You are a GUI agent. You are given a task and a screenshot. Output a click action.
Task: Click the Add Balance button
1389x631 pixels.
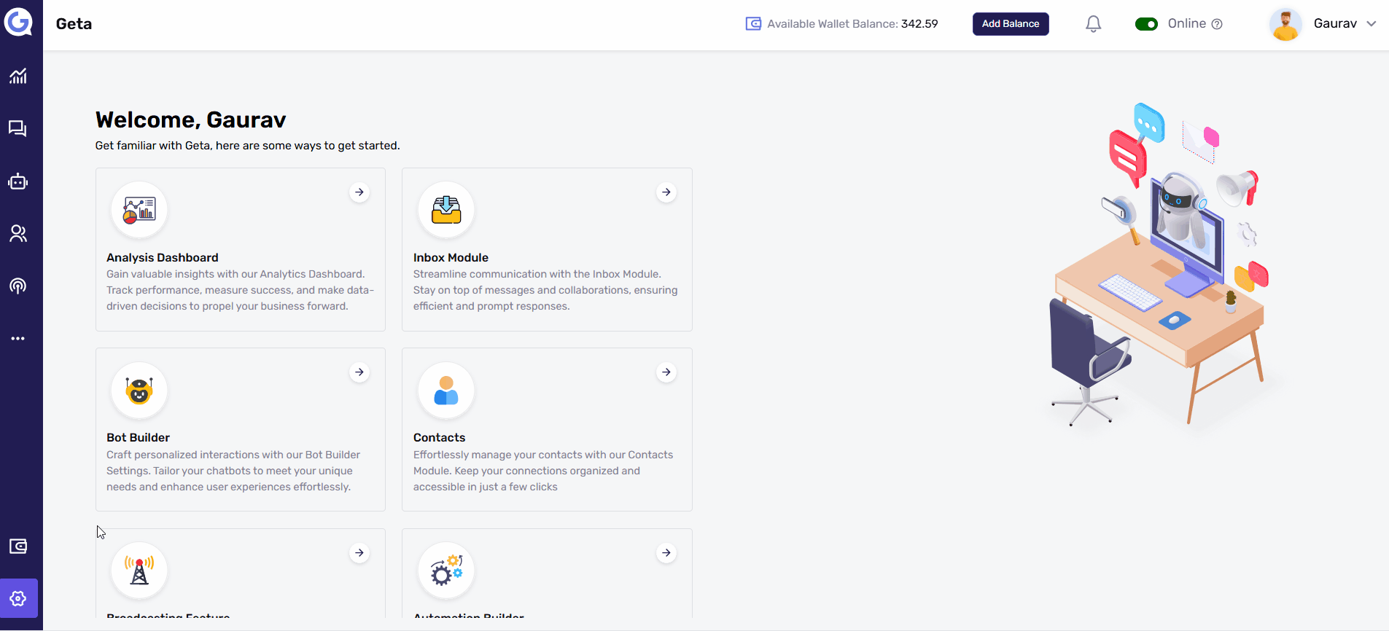pos(1011,24)
